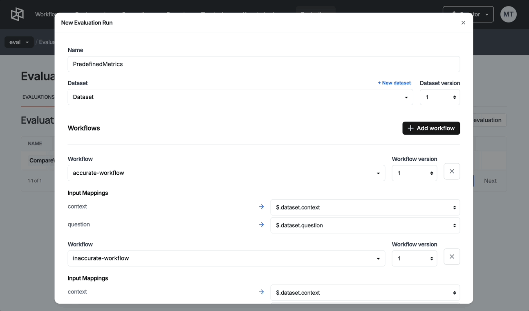Close the New Evaluation Run dialog
The width and height of the screenshot is (529, 311).
pos(463,23)
